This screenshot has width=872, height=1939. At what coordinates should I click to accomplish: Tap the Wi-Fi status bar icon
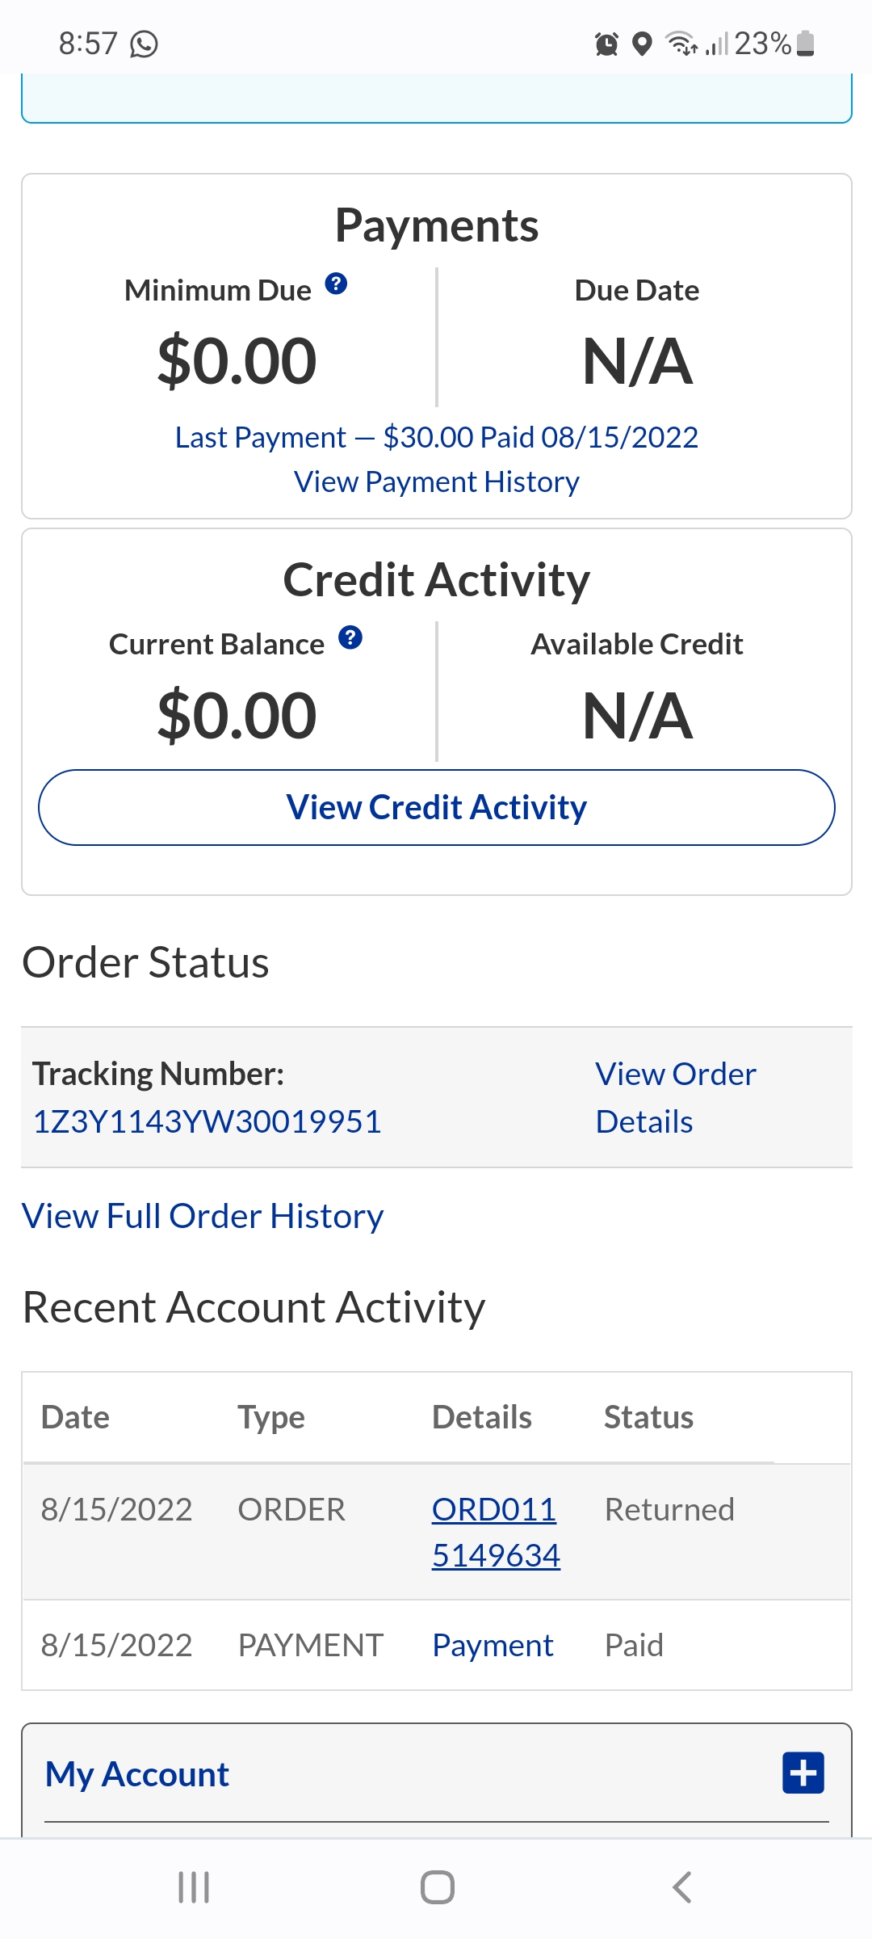[681, 44]
